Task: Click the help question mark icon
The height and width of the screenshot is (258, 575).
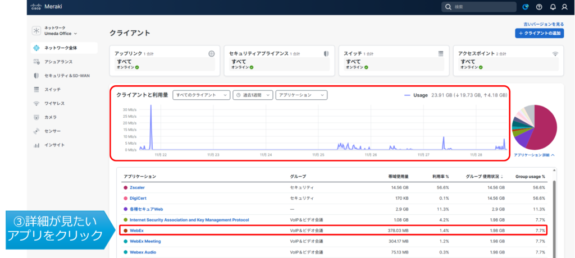Action: click(x=540, y=7)
